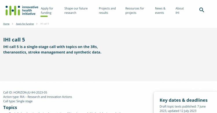
Task: Go to the Home breadcrumb link
Action: [x=6, y=24]
